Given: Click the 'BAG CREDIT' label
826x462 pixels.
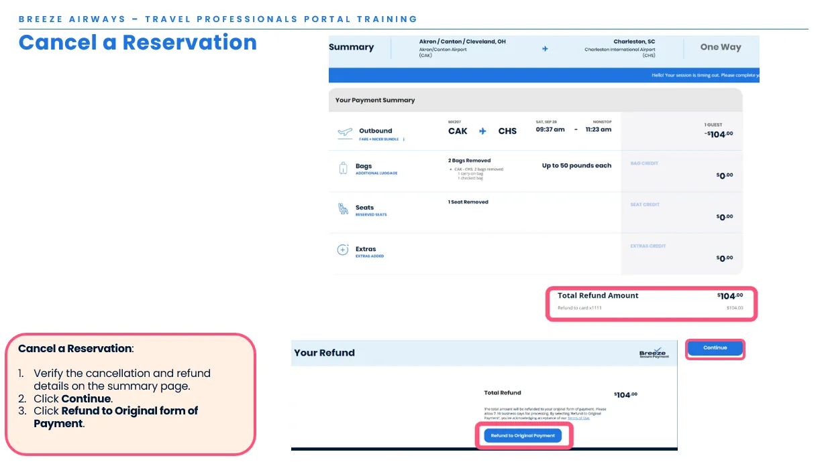Looking at the screenshot, I should [644, 163].
